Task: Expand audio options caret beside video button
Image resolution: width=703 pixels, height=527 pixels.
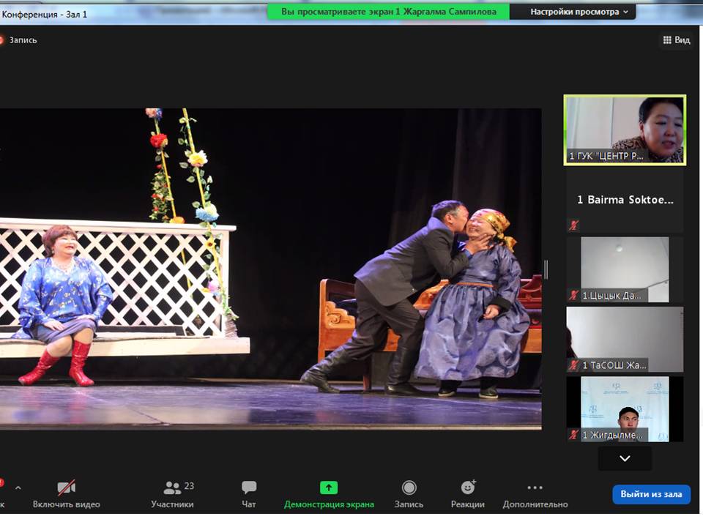Action: pyautogui.click(x=18, y=487)
